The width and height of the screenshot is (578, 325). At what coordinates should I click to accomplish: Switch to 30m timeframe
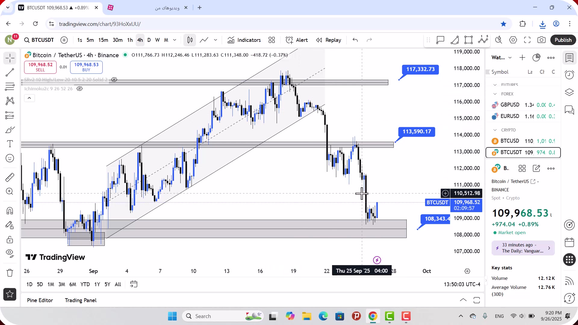coord(118,40)
